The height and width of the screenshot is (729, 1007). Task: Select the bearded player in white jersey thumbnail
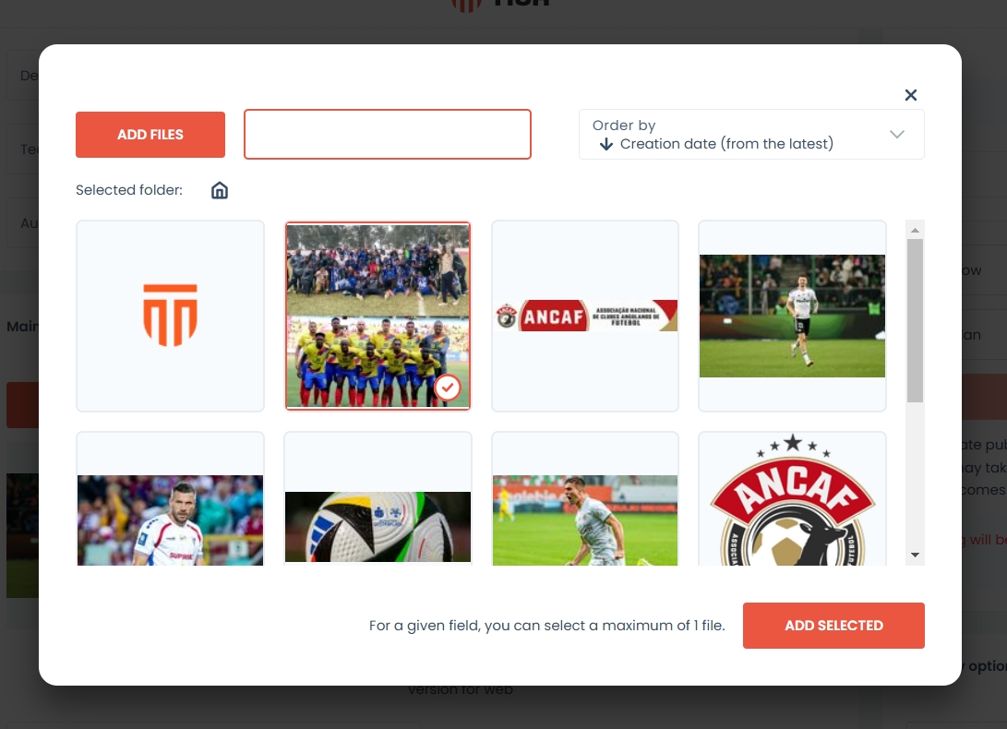coord(170,503)
